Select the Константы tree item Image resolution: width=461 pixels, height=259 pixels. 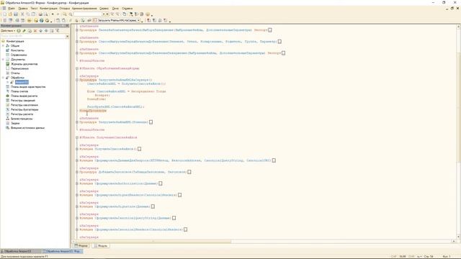click(17, 50)
